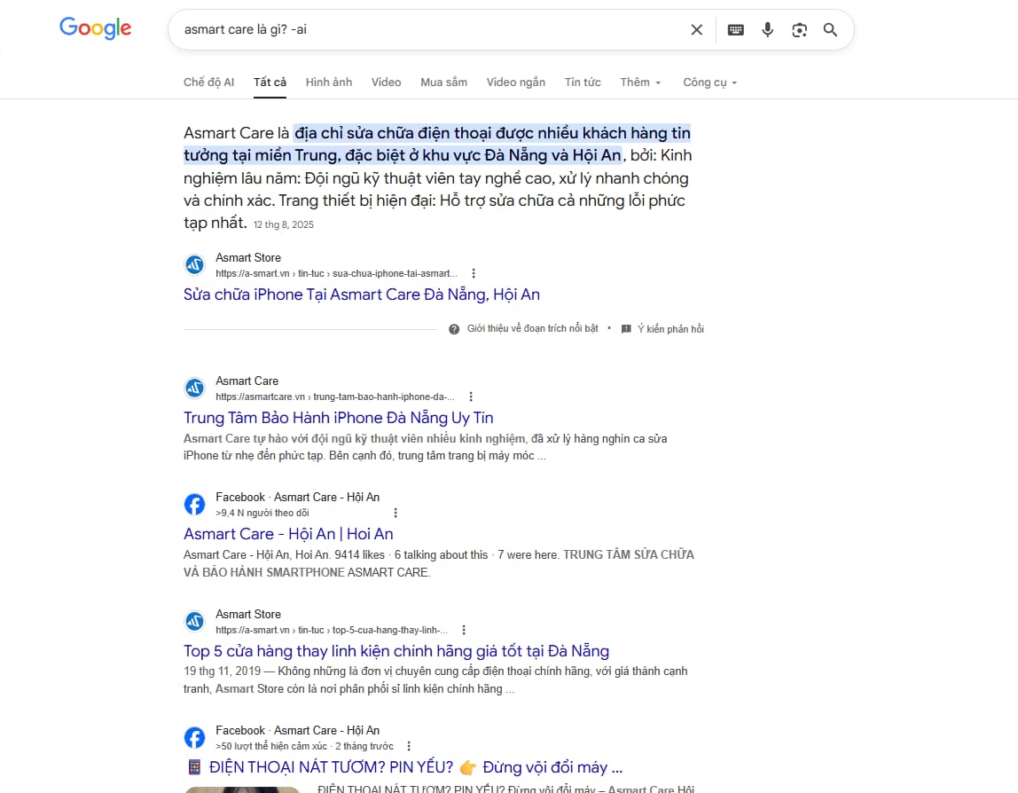This screenshot has width=1018, height=793.
Task: Click inside the Google search input field
Action: (426, 30)
